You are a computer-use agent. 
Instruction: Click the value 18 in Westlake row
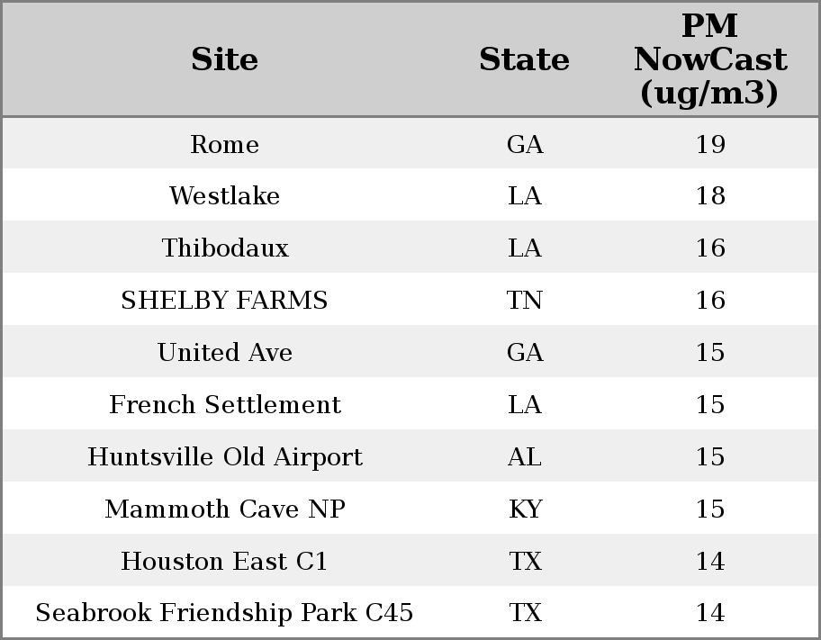click(x=710, y=196)
